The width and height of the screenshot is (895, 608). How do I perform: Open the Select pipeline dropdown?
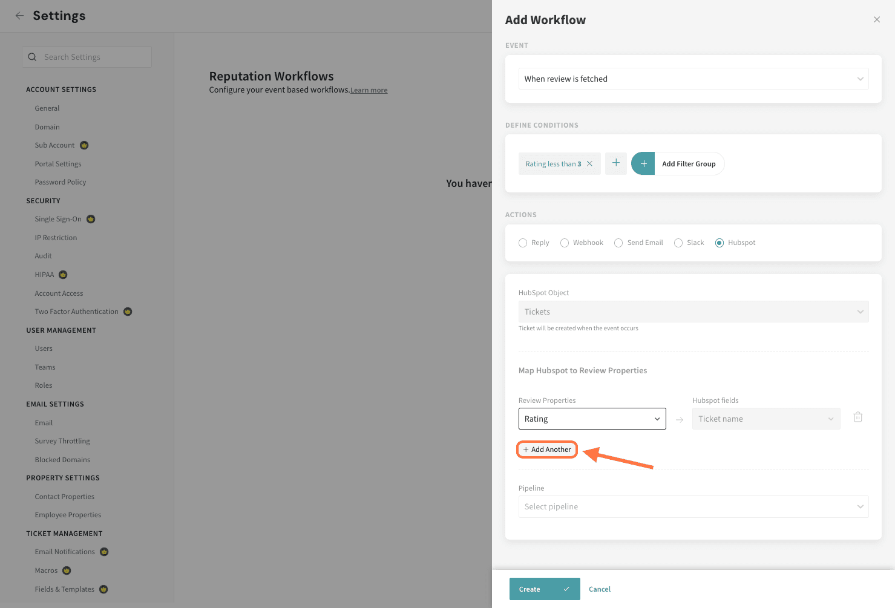693,507
